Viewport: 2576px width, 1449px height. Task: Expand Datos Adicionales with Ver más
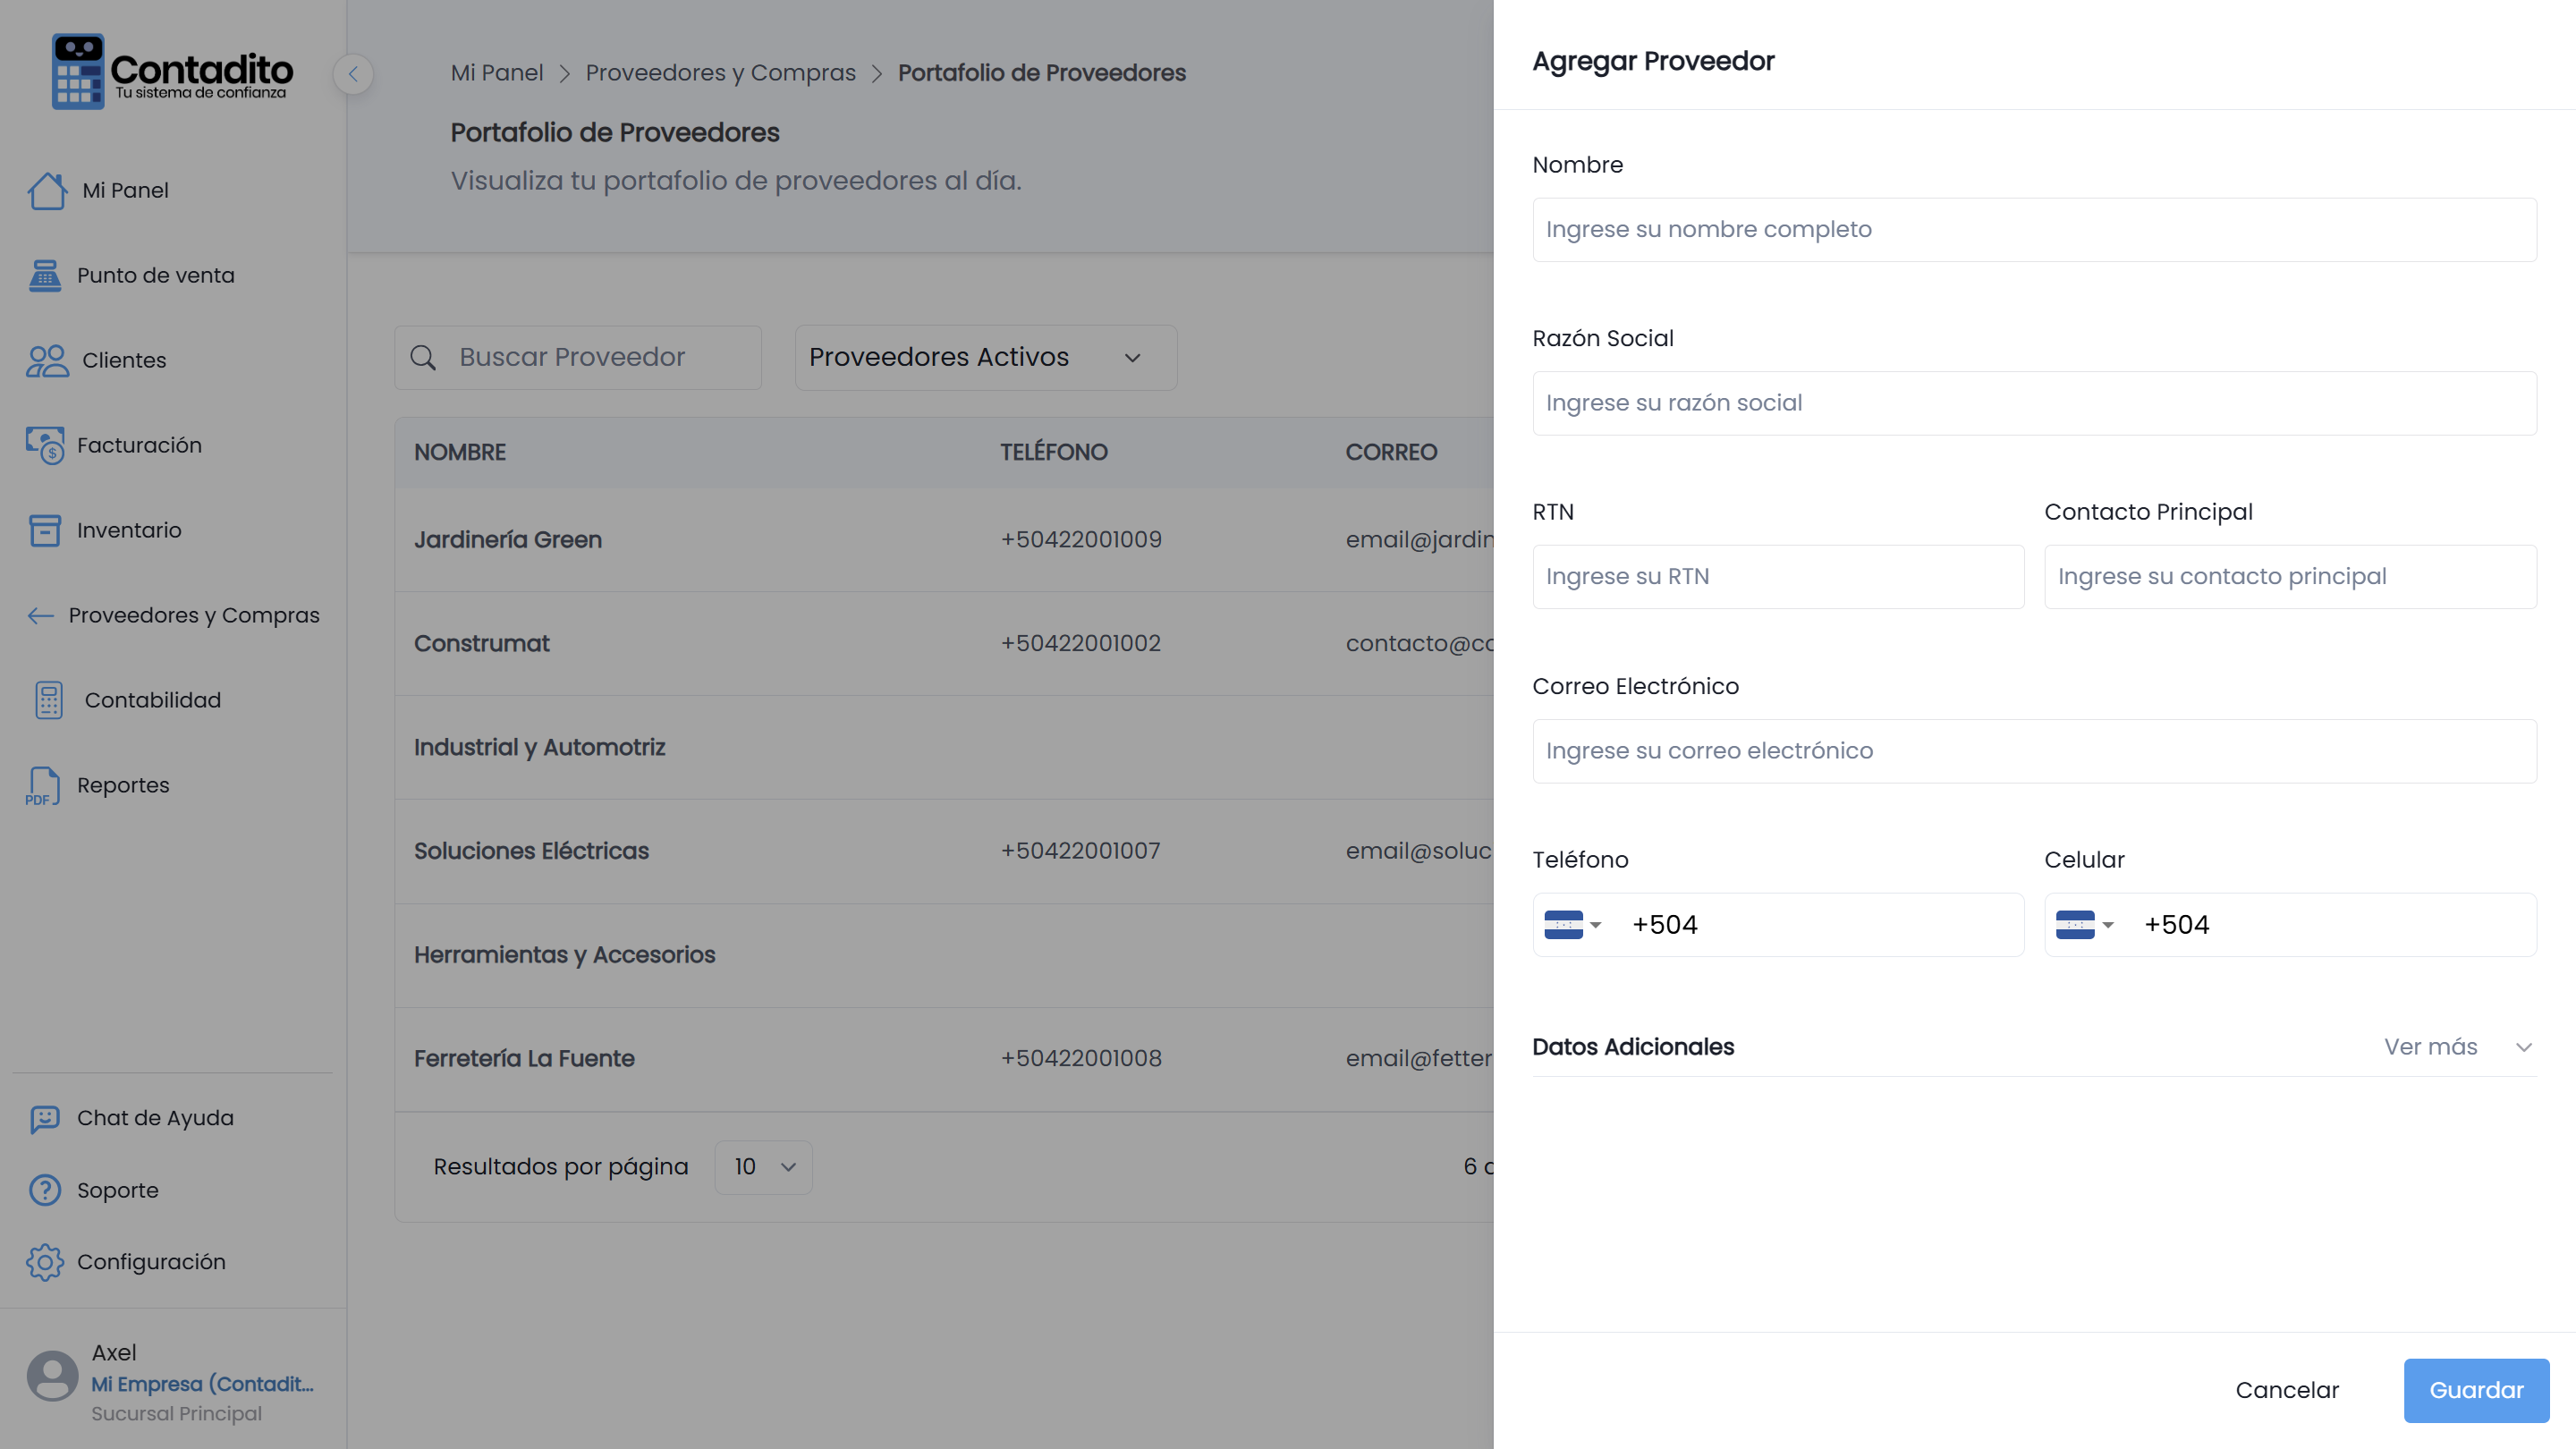click(2457, 1047)
